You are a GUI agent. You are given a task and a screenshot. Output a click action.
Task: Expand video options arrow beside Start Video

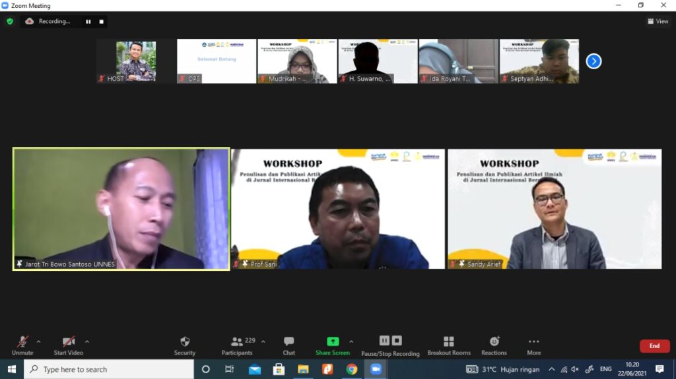click(x=87, y=341)
